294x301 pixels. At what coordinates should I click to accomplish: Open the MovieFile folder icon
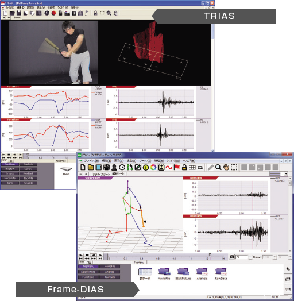coord(164,274)
